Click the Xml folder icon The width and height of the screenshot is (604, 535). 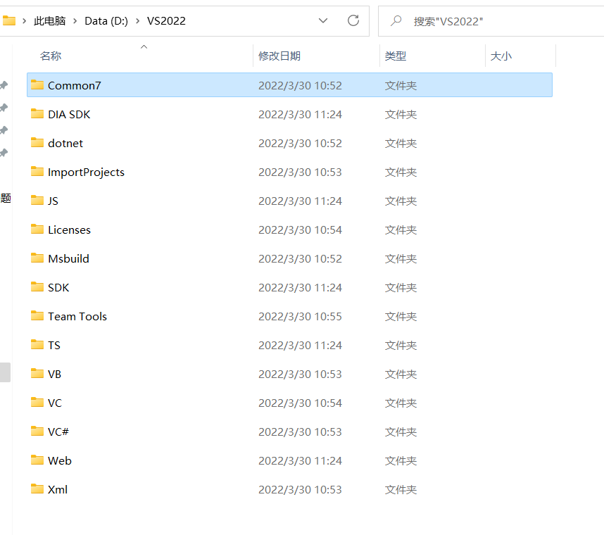click(37, 489)
